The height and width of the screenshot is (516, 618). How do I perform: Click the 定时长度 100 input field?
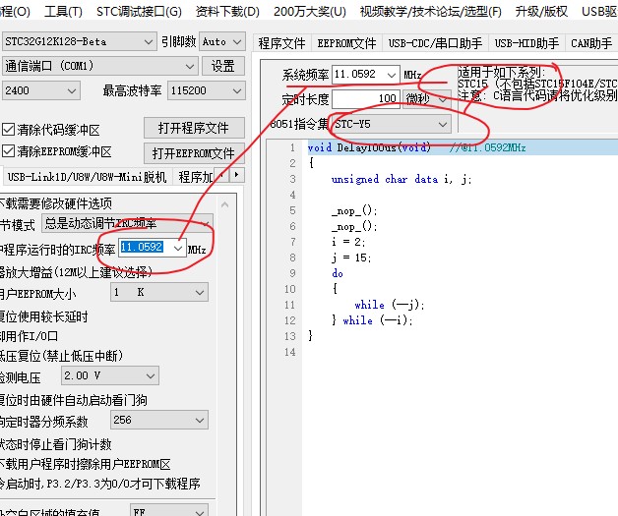pos(366,98)
